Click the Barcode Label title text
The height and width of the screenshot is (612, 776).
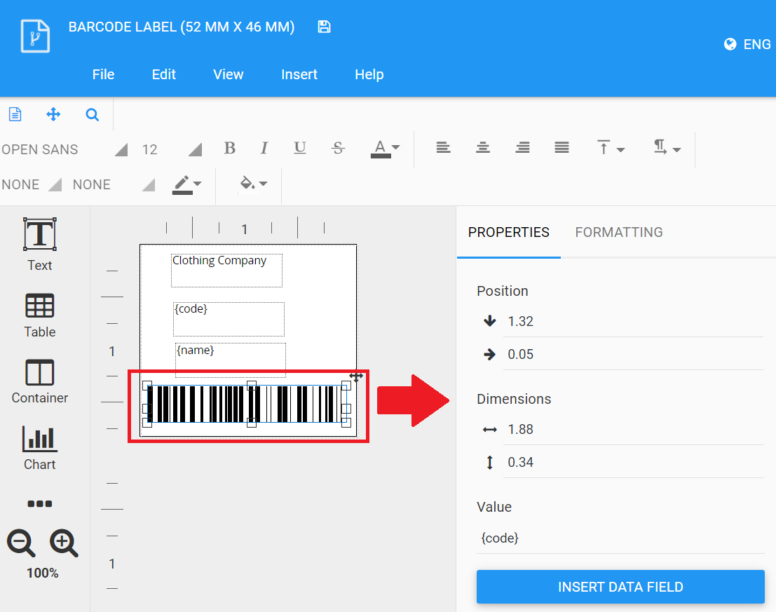(x=181, y=27)
